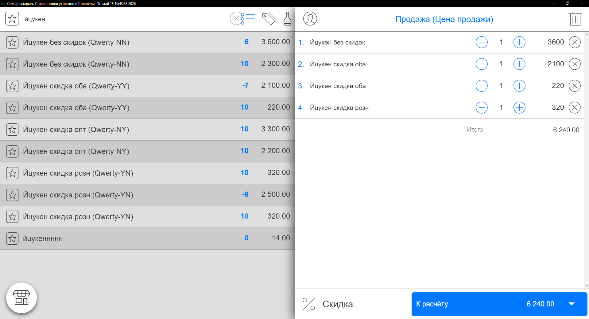Remove receipt line 2 priced 2100
The image size is (589, 319).
(575, 64)
